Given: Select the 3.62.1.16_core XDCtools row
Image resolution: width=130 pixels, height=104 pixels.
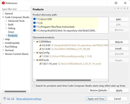Looking at the screenshot, I should coord(70,64).
